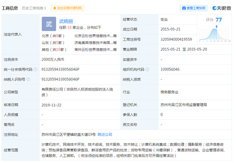Open 历史工商信息 link
Image resolution: width=236 pixels, height=163 pixels.
(x=34, y=8)
